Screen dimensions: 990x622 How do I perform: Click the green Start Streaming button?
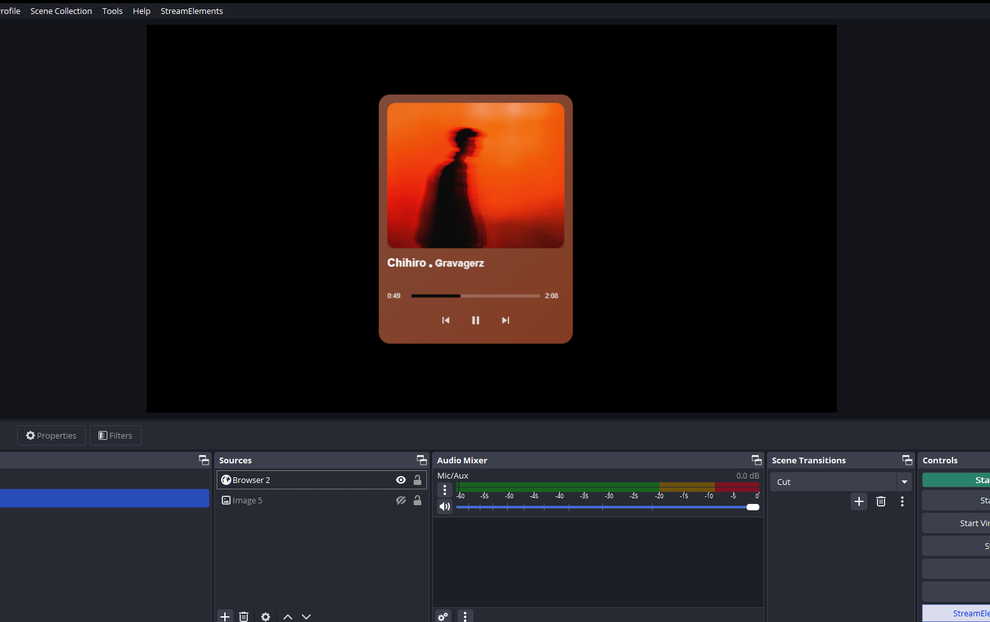[x=956, y=480]
